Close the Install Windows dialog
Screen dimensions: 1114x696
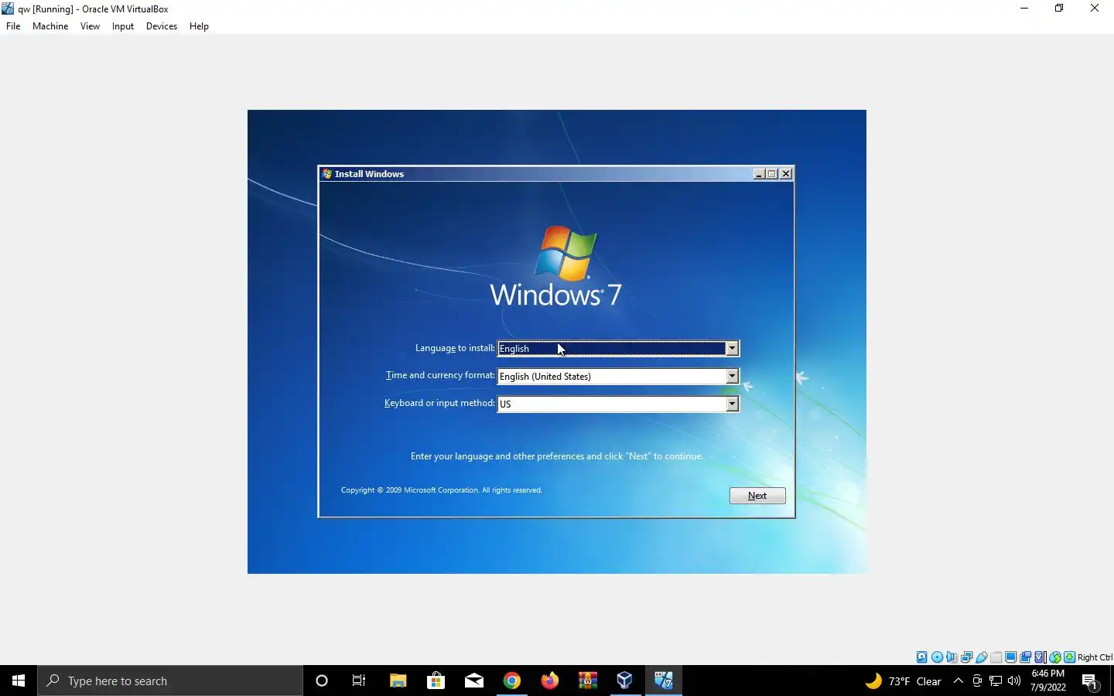coord(786,174)
